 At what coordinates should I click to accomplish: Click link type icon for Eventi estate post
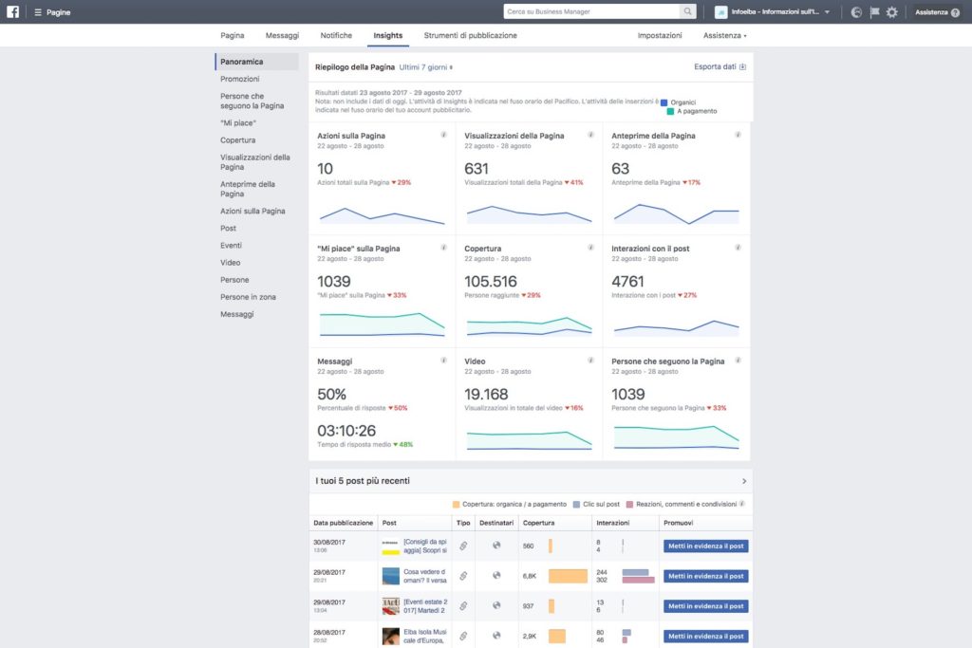click(x=463, y=606)
